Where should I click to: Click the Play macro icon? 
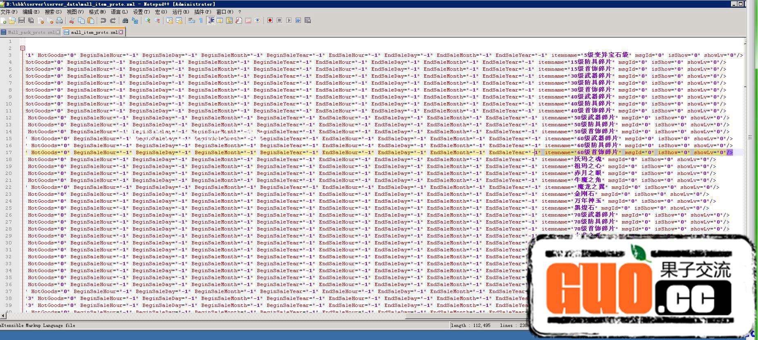289,20
